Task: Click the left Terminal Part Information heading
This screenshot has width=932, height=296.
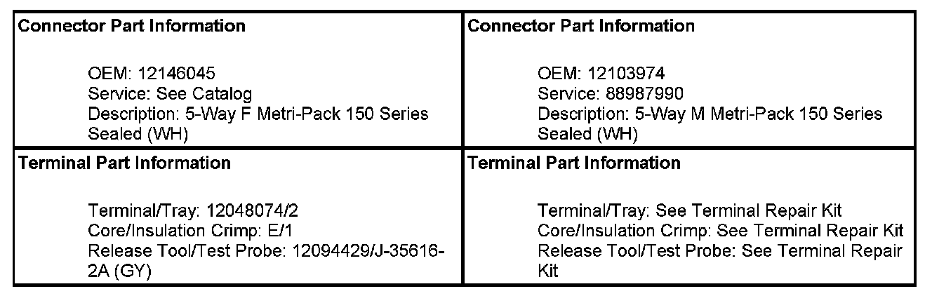Action: [x=124, y=163]
